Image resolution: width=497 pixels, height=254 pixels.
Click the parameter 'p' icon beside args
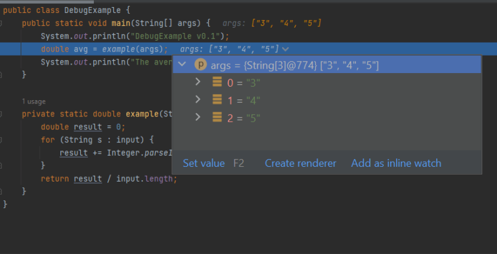click(201, 65)
